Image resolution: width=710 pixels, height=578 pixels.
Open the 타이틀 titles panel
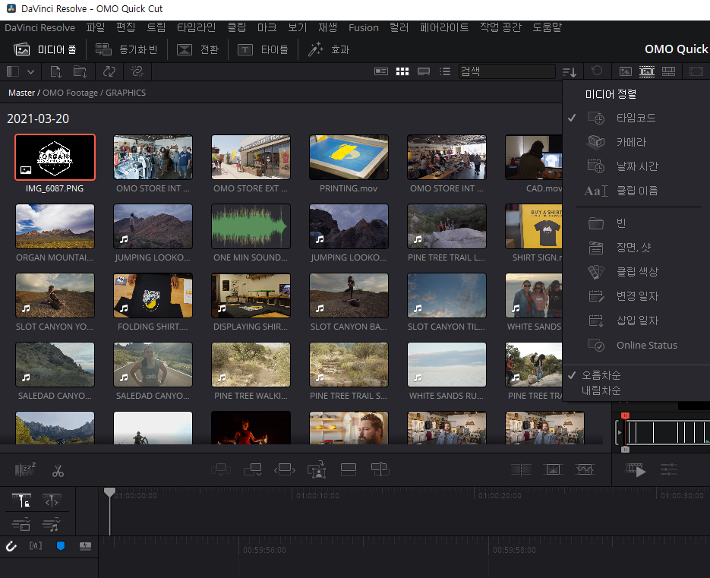(263, 49)
